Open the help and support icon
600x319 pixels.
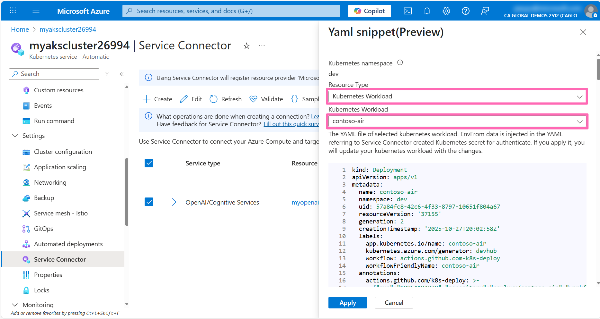(x=465, y=11)
